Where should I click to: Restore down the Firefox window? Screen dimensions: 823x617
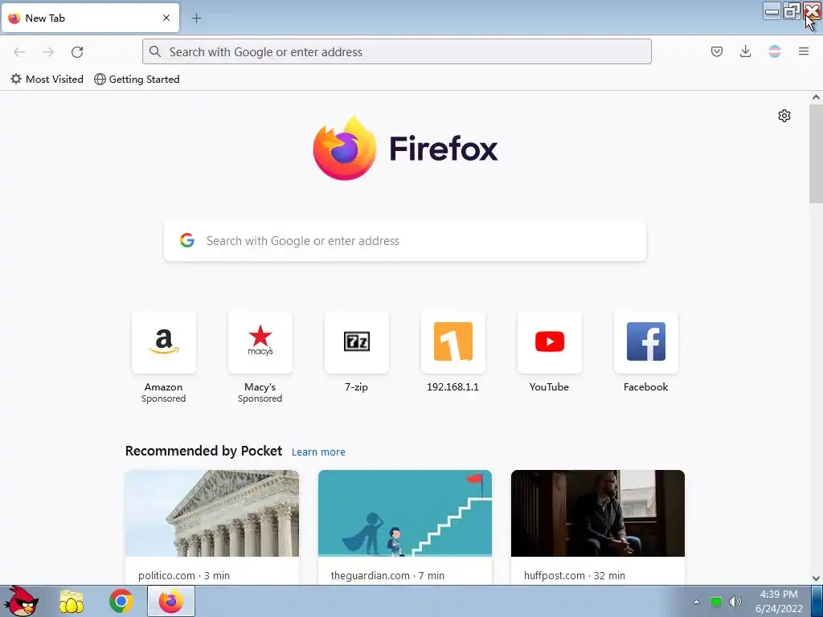point(792,11)
